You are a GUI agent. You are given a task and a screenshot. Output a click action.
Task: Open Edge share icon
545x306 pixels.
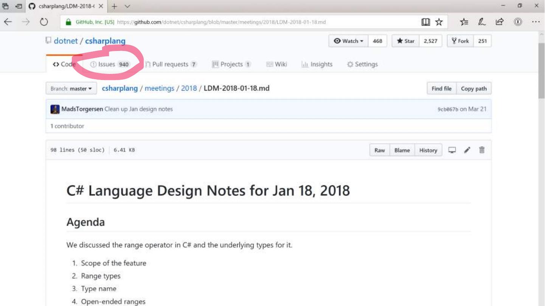(x=500, y=22)
